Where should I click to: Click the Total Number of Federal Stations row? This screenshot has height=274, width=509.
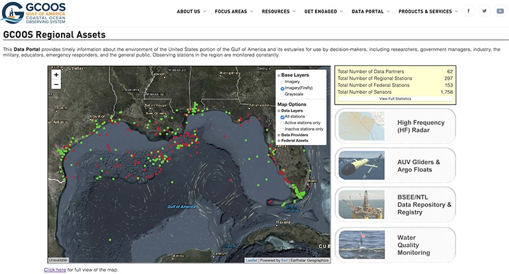[395, 85]
